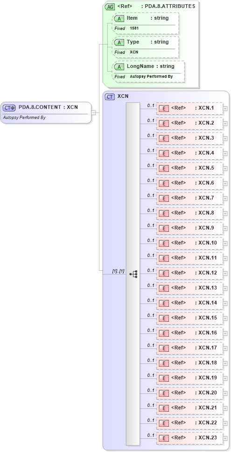The height and width of the screenshot is (452, 231).
Task: Click the CT icon of the XCN complex type
Action: tap(110, 97)
